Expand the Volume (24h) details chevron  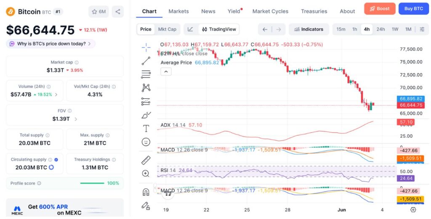click(56, 95)
